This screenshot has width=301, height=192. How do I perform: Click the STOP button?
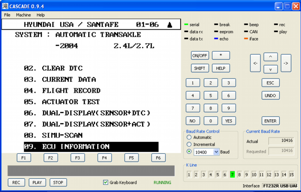coord(58,182)
